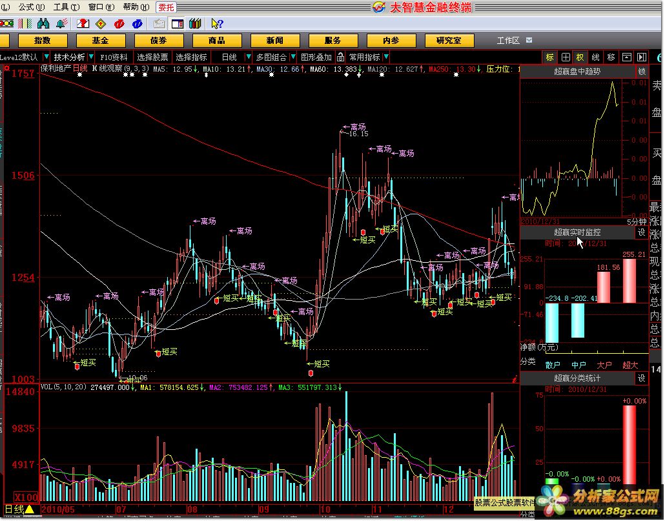The height and width of the screenshot is (521, 665).
Task: Click the 超赢盘中趋势 panel title
Action: pyautogui.click(x=577, y=72)
